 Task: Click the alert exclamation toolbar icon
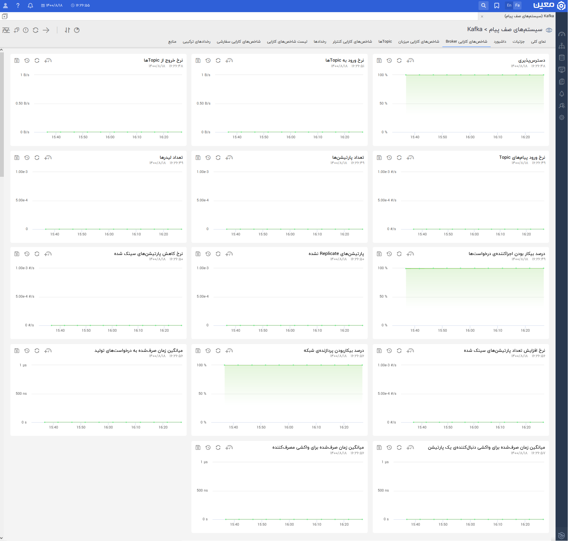[x=26, y=30]
